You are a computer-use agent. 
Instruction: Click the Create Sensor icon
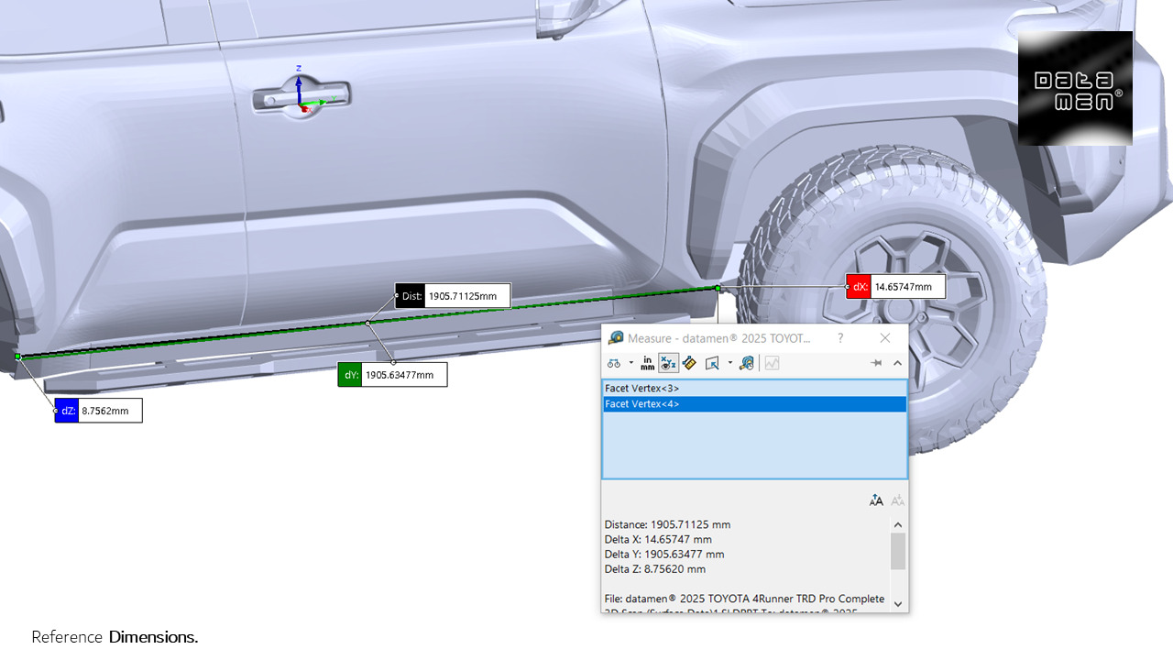pyautogui.click(x=772, y=363)
